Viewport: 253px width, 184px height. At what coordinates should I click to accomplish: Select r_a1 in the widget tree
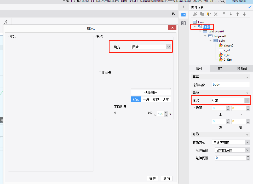point(227,50)
